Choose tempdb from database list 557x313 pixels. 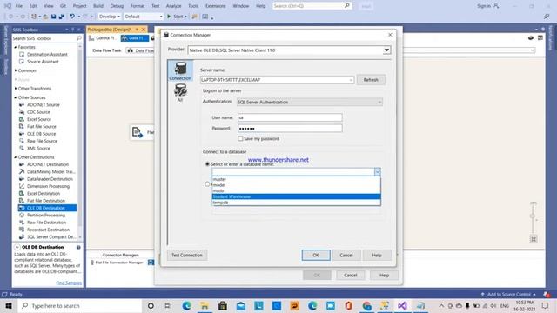click(296, 203)
